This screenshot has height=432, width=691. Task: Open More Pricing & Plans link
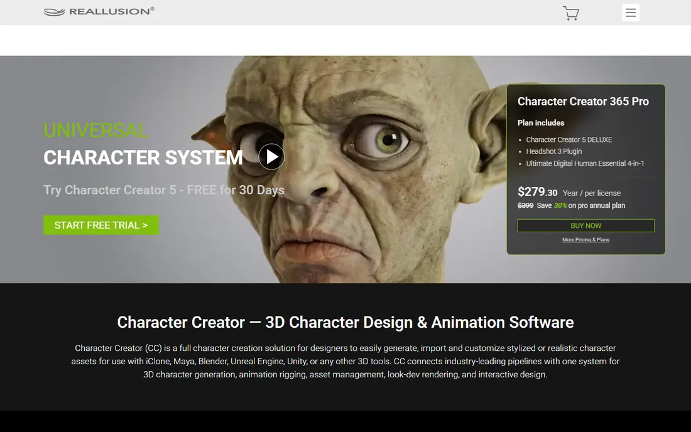tap(585, 240)
